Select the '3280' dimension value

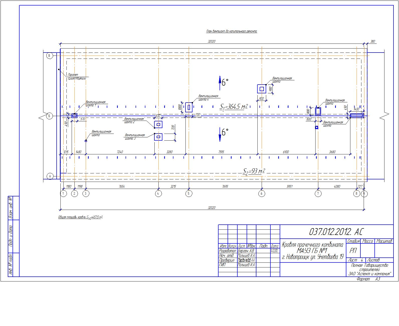(170, 152)
